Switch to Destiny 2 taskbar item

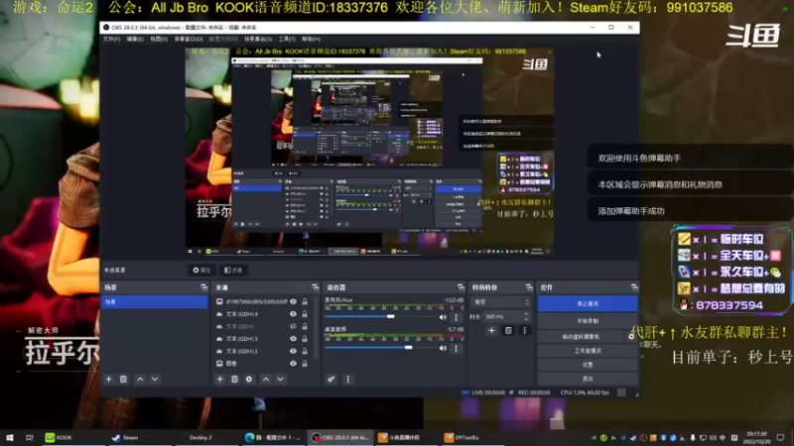coord(200,437)
